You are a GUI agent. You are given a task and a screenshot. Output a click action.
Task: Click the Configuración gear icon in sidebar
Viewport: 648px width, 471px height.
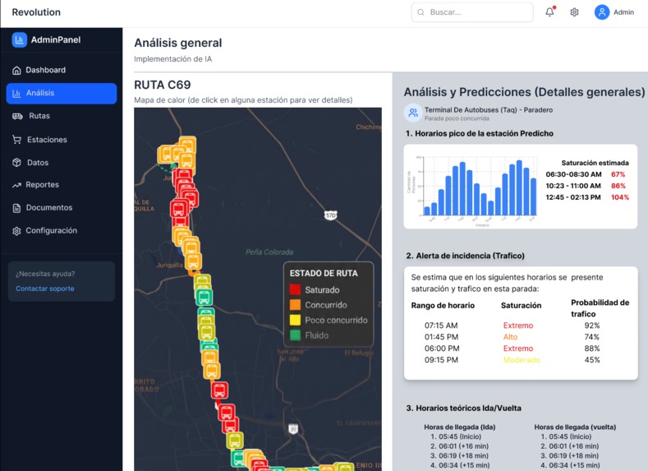[16, 231]
